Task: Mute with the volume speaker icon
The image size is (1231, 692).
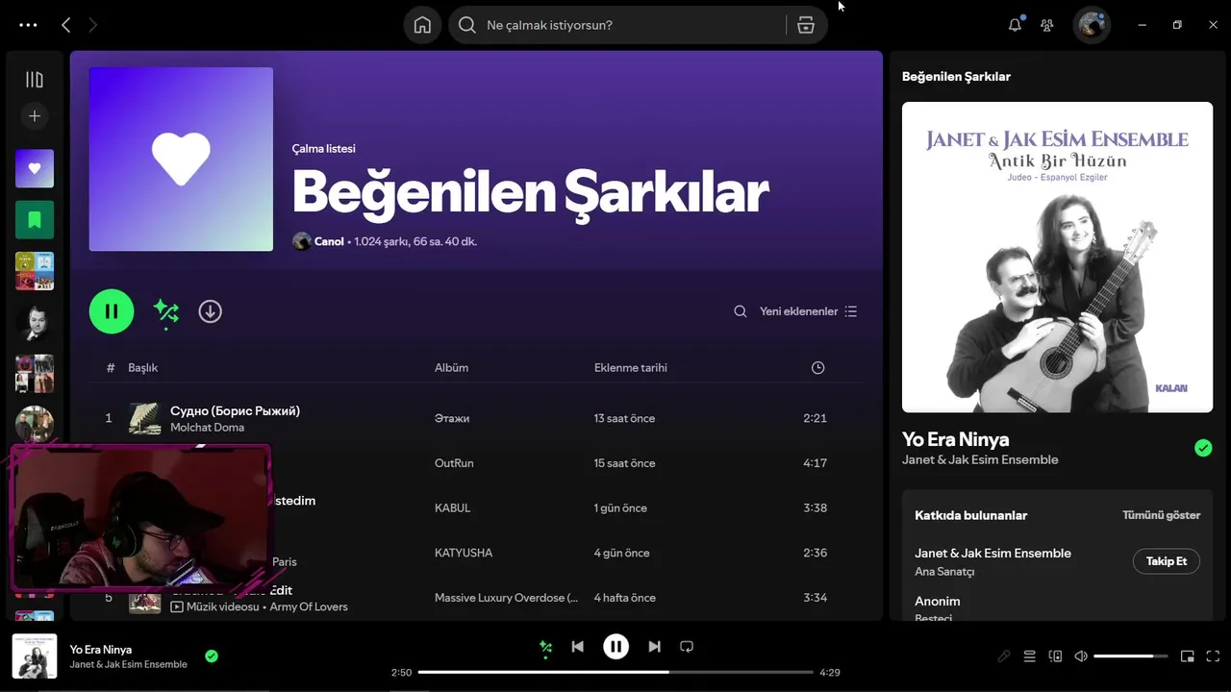Action: pos(1081,656)
